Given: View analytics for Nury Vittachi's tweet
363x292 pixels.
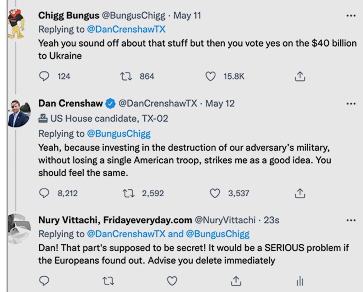Looking at the screenshot, I should pos(300,281).
